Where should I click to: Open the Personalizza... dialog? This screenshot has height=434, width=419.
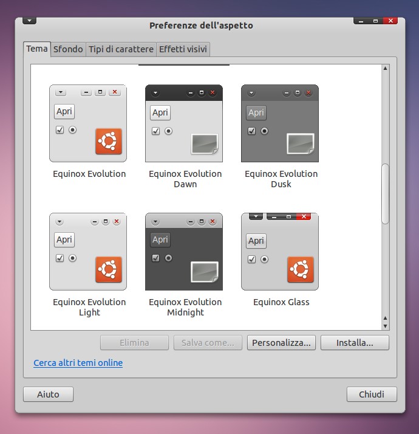pos(281,343)
